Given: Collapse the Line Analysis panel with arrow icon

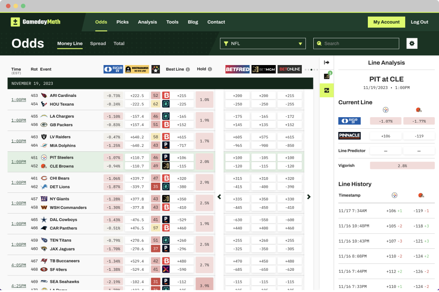Looking at the screenshot, I should tap(327, 62).
